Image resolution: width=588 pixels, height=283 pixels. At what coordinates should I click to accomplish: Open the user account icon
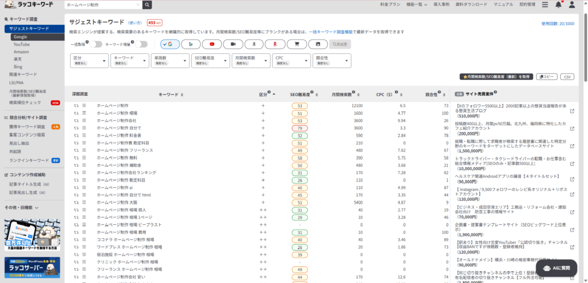point(572,5)
